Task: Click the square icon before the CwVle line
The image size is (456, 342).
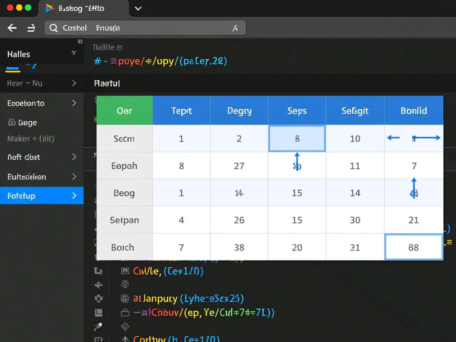Action: click(x=125, y=271)
